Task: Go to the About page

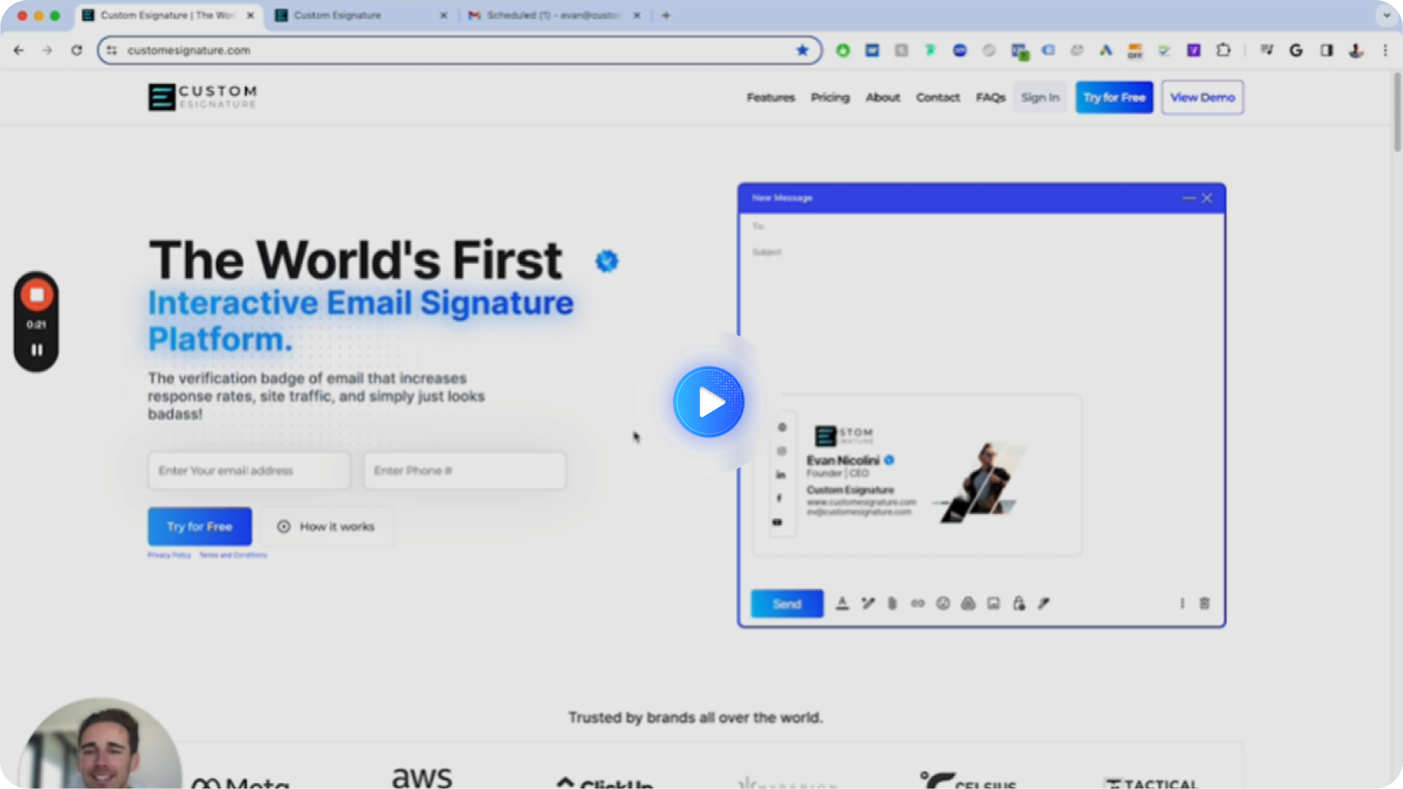Action: pos(882,97)
